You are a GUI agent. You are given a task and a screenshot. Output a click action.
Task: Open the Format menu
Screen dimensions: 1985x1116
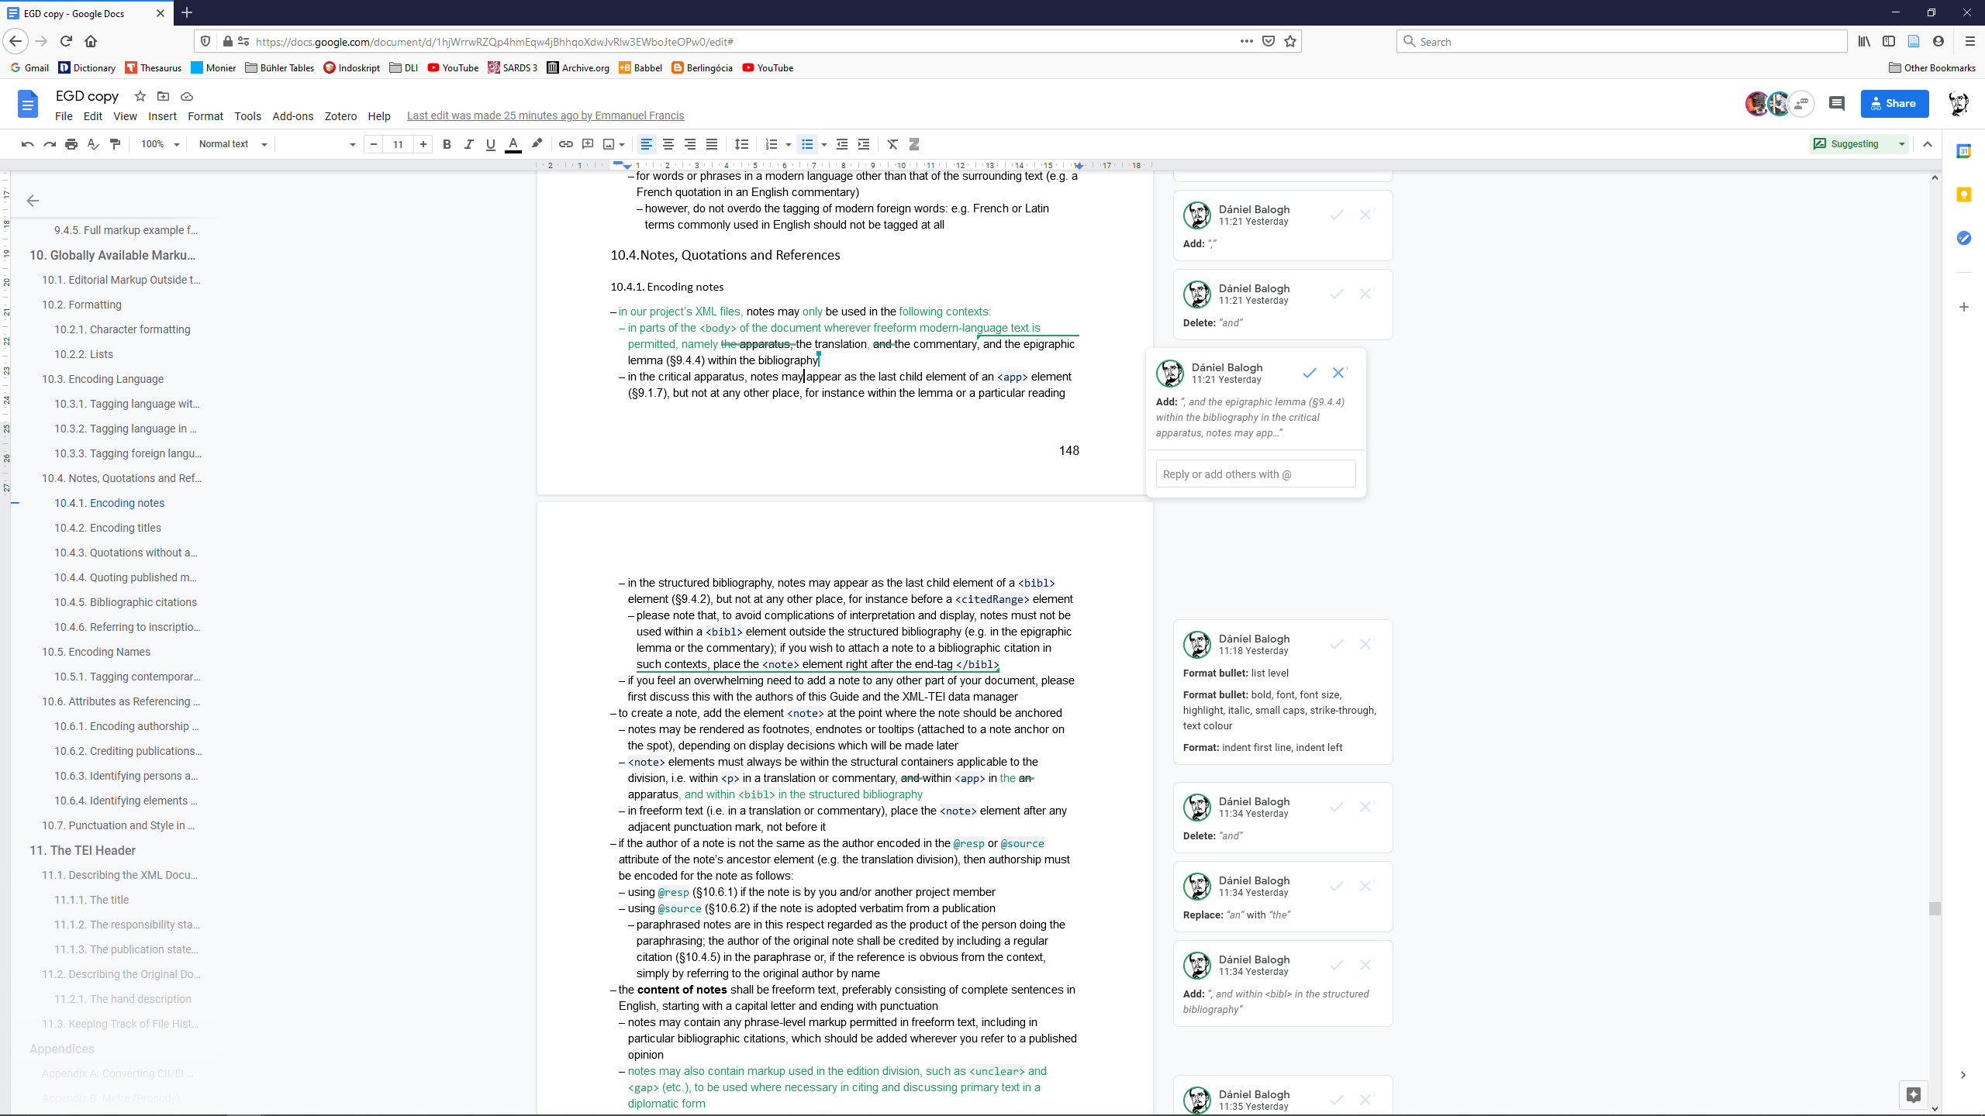pyautogui.click(x=205, y=115)
